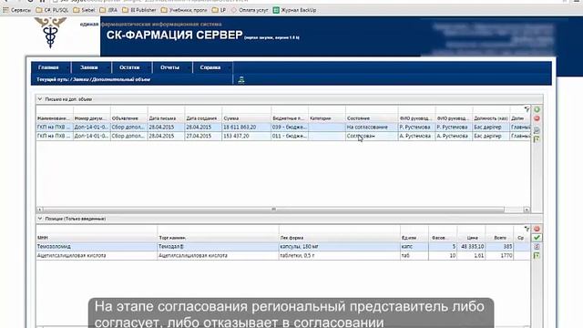The image size is (583, 328).
Task: Sort positions by МНН column header
Action: tap(97, 238)
